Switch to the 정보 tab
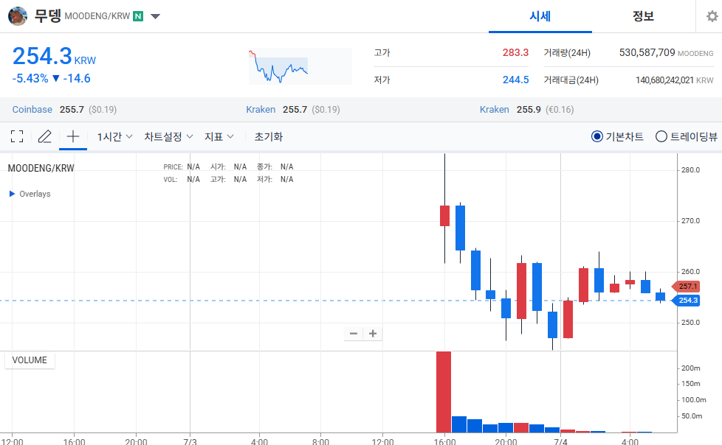The image size is (722, 445). pos(643,16)
